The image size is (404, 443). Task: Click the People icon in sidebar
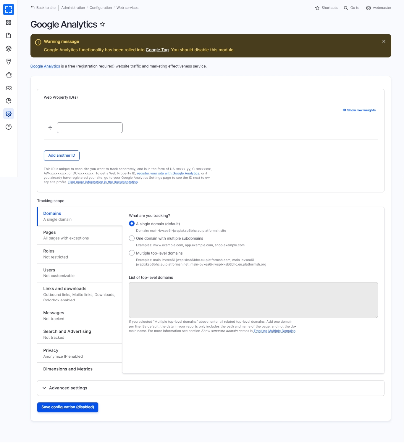pos(9,88)
